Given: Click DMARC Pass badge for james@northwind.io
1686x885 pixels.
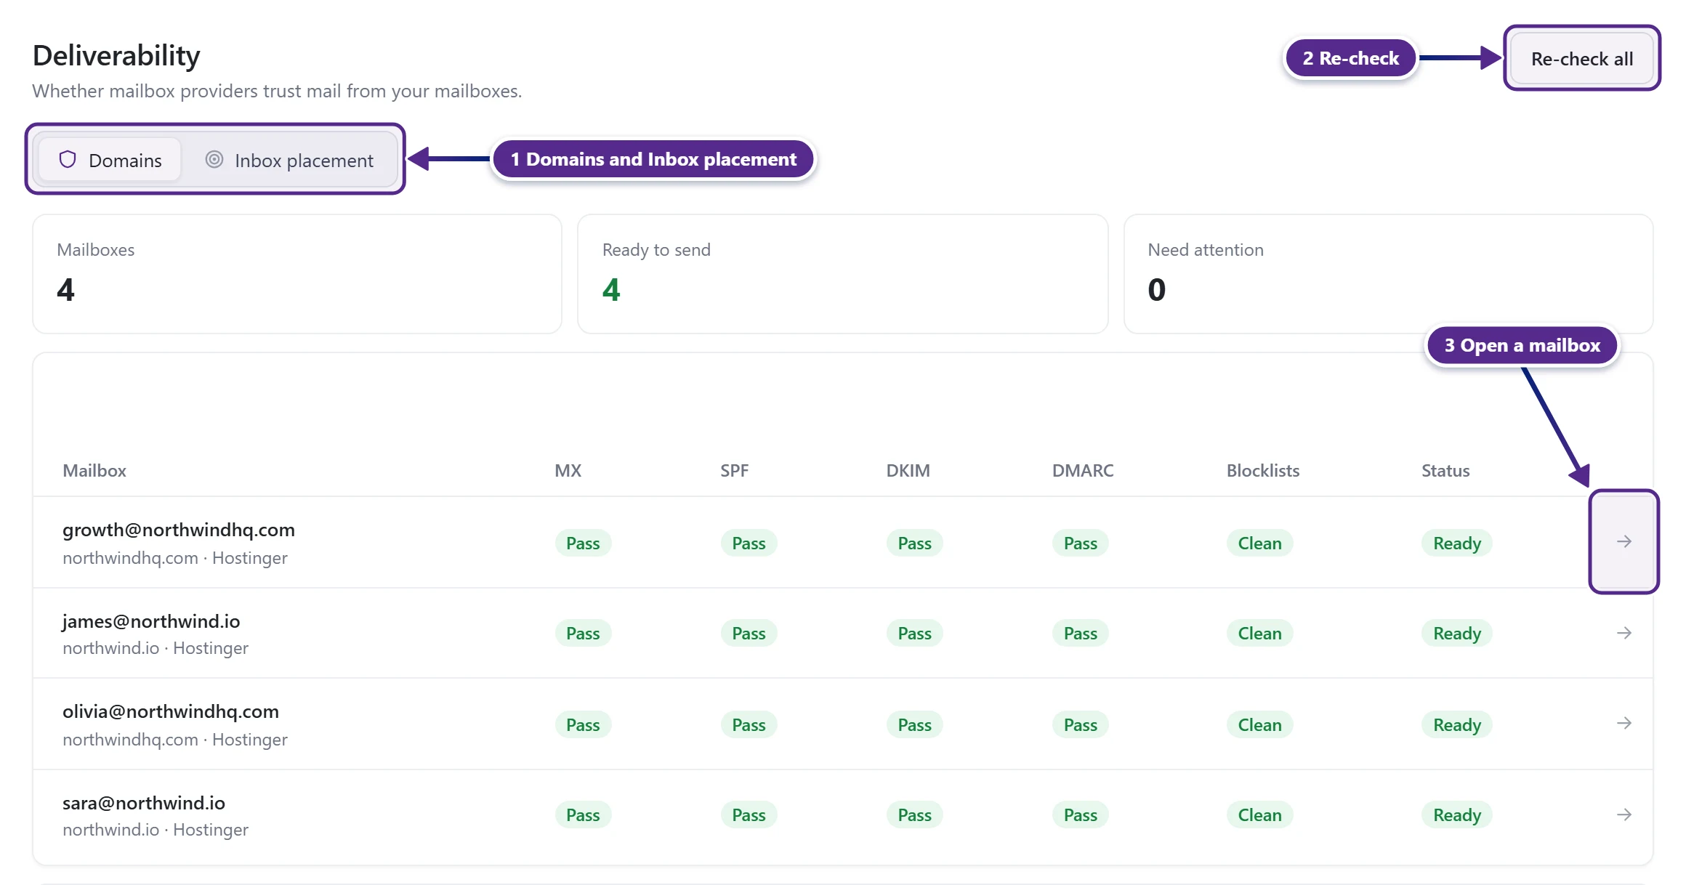Looking at the screenshot, I should tap(1080, 634).
